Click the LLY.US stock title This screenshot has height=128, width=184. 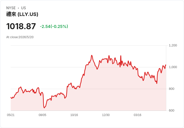[22, 14]
